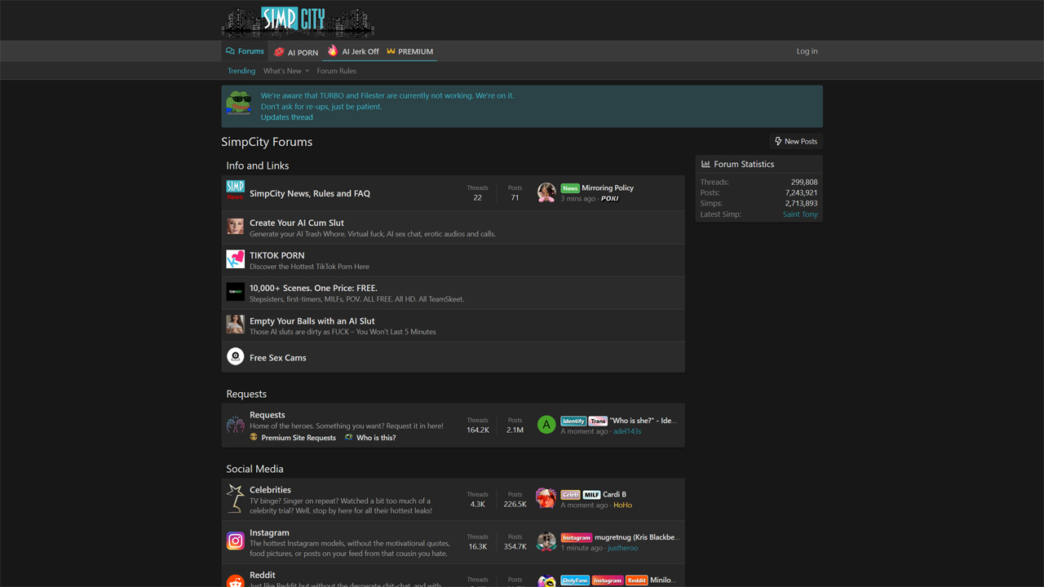Click the "7,243,921" posts count
This screenshot has width=1044, height=587.
(x=802, y=193)
